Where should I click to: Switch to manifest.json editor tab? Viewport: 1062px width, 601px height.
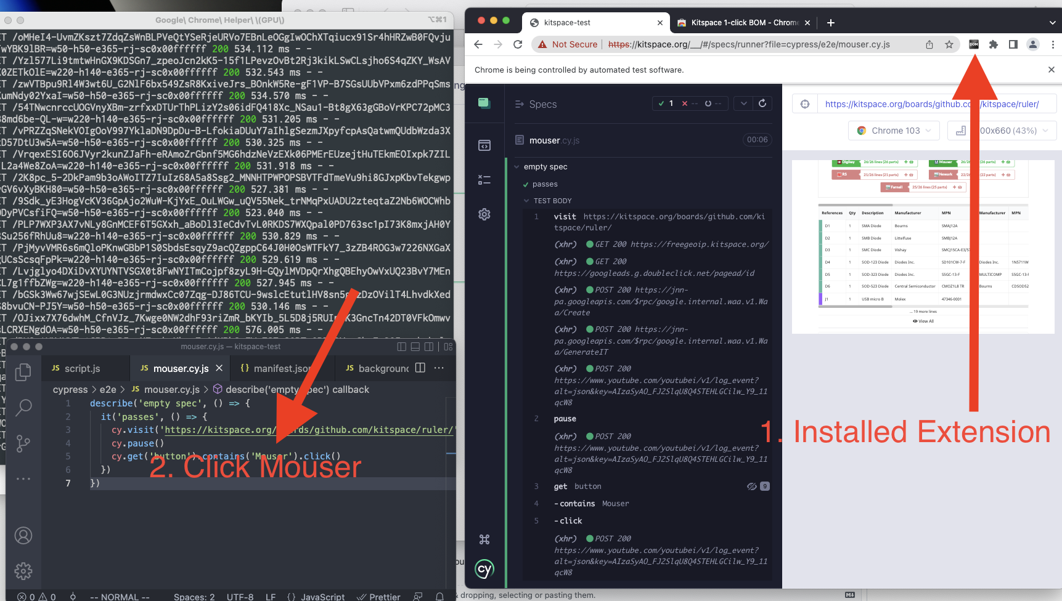(x=276, y=368)
